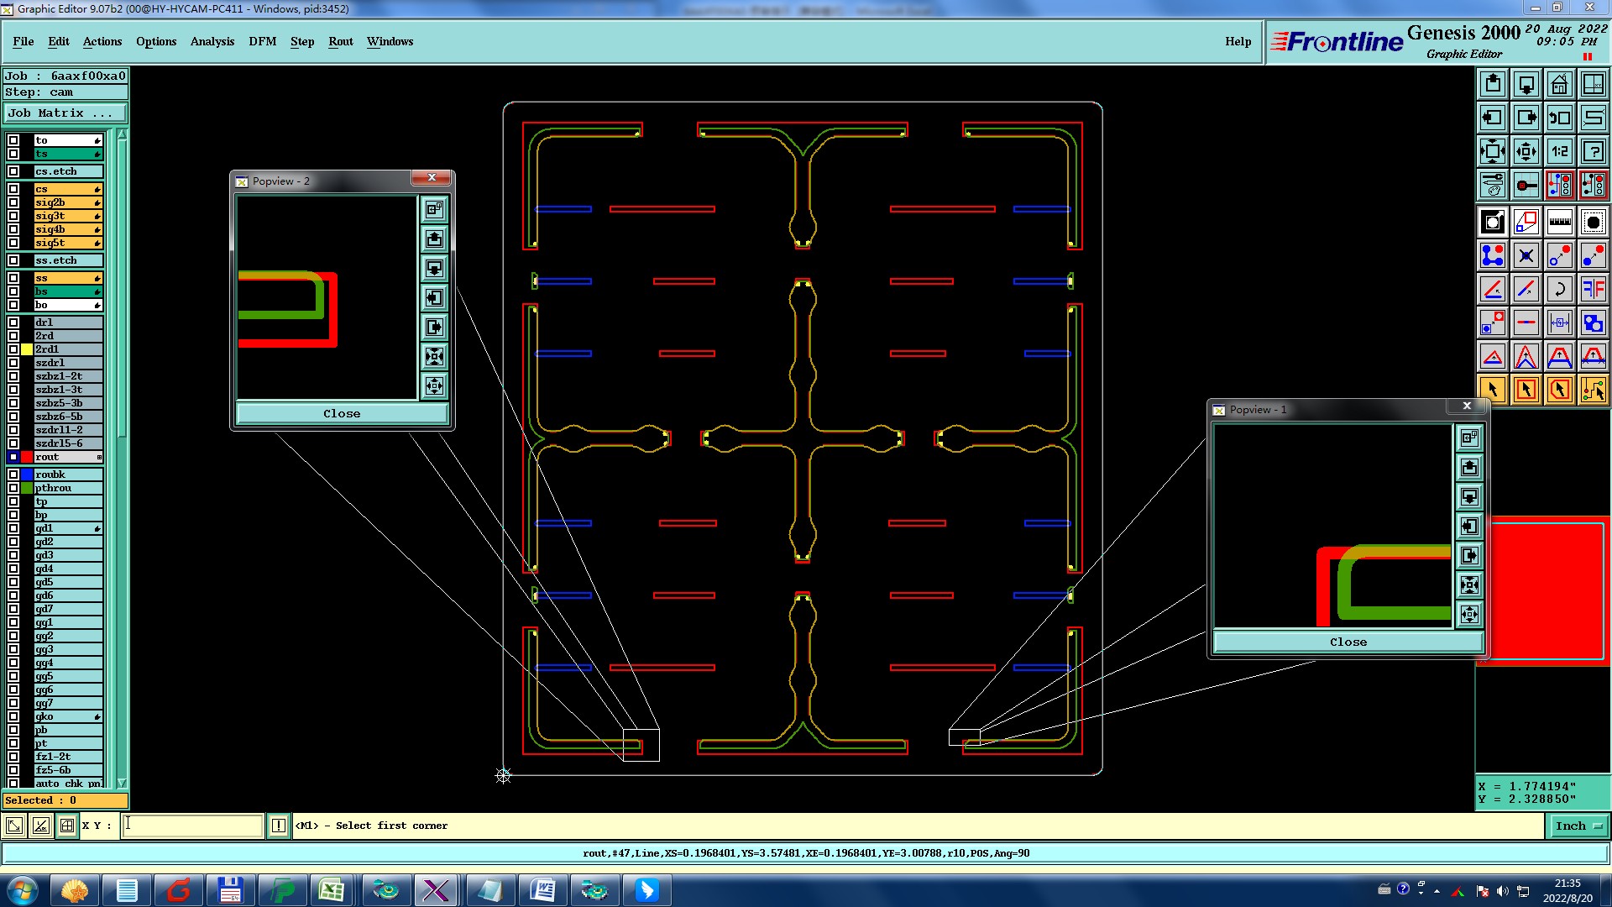Select the net select arrow tool
Image resolution: width=1612 pixels, height=907 pixels.
[x=1593, y=390]
